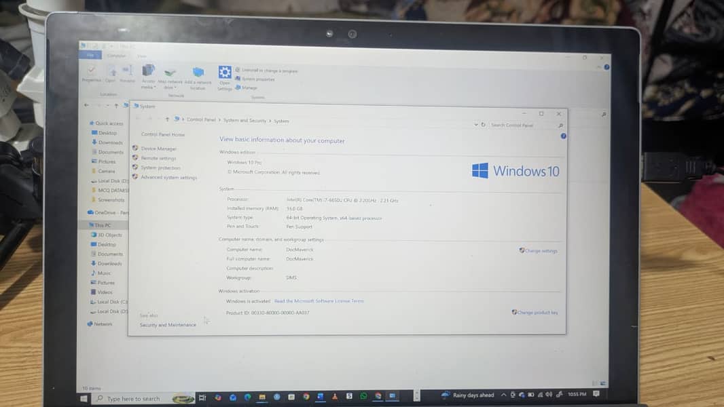Click the taskbar search box
The height and width of the screenshot is (407, 724).
(x=144, y=398)
